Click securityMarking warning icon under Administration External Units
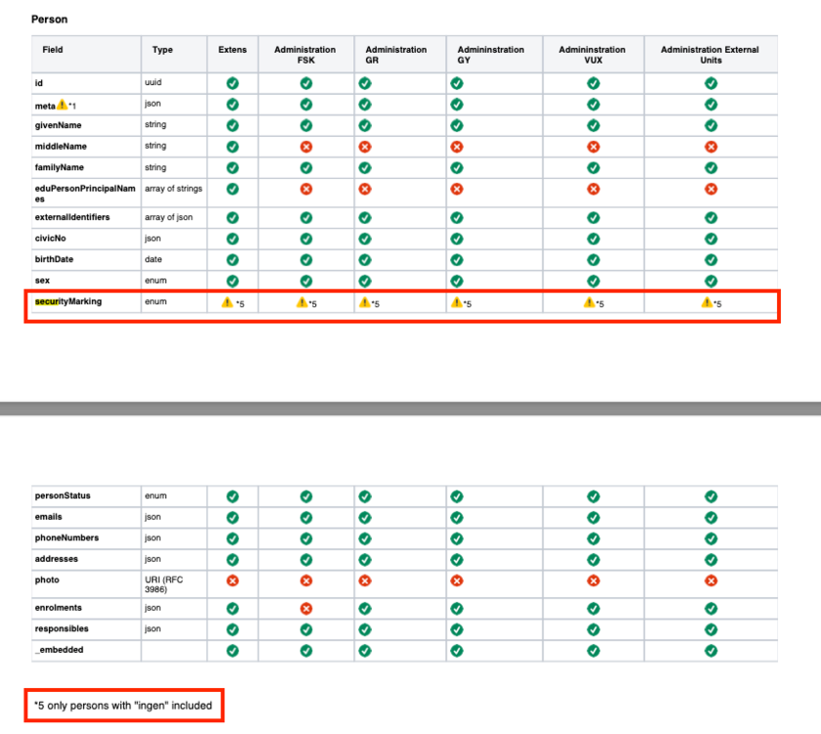 click(706, 303)
